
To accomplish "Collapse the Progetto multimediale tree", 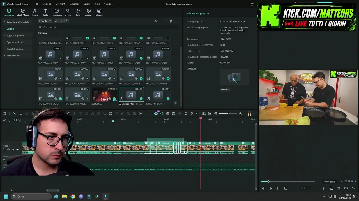I will click(4, 22).
